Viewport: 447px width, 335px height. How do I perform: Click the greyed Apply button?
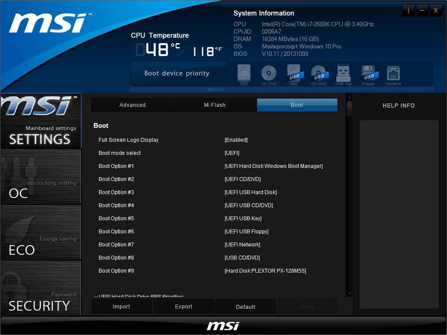tap(308, 307)
